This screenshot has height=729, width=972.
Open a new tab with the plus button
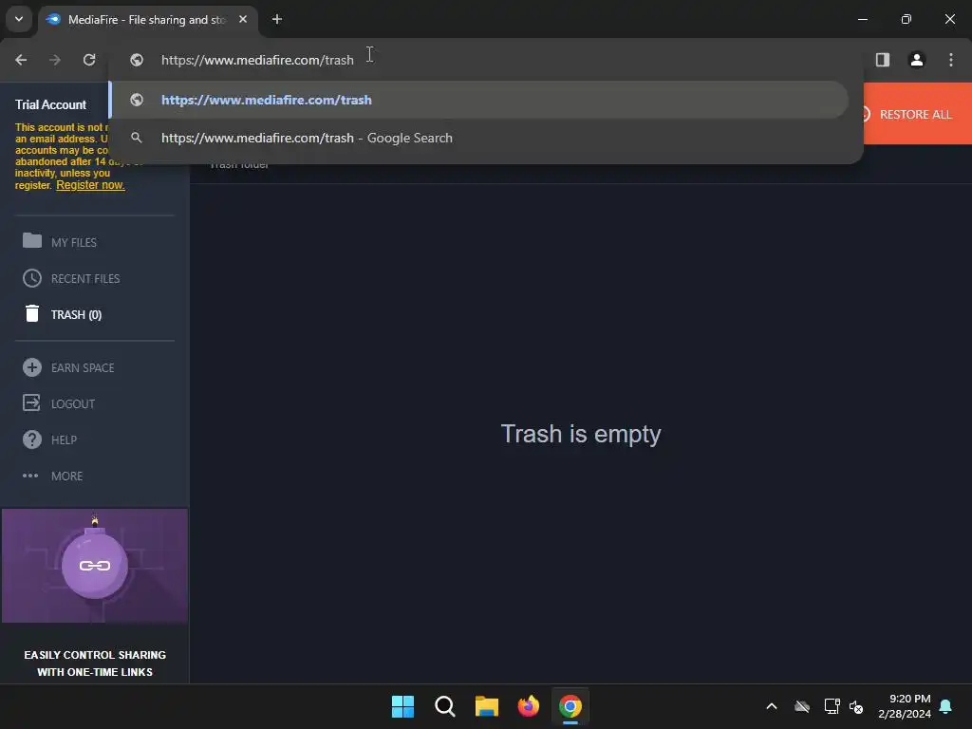tap(277, 19)
